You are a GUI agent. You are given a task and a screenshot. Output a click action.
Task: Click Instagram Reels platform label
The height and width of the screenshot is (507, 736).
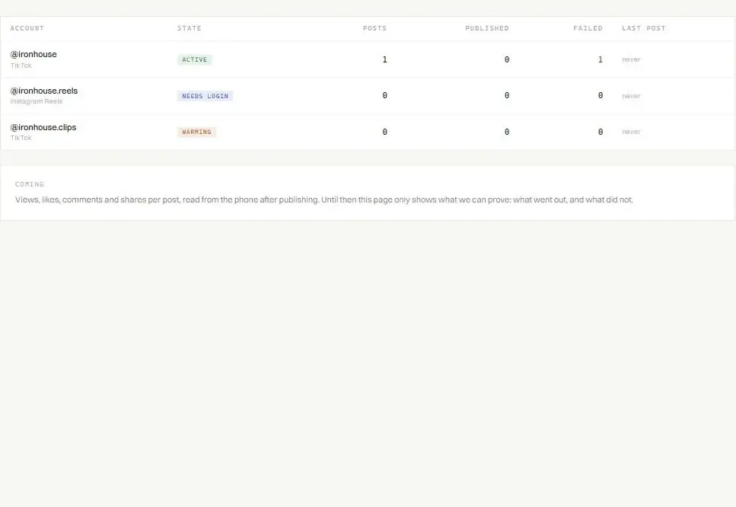[x=36, y=101]
